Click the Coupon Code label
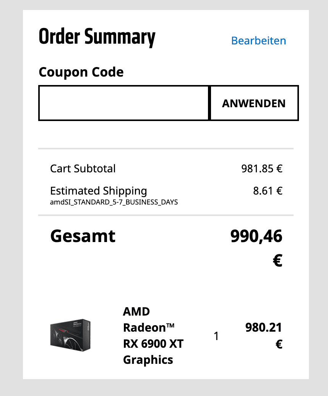Screen dimensions: 328x396 tap(81, 72)
